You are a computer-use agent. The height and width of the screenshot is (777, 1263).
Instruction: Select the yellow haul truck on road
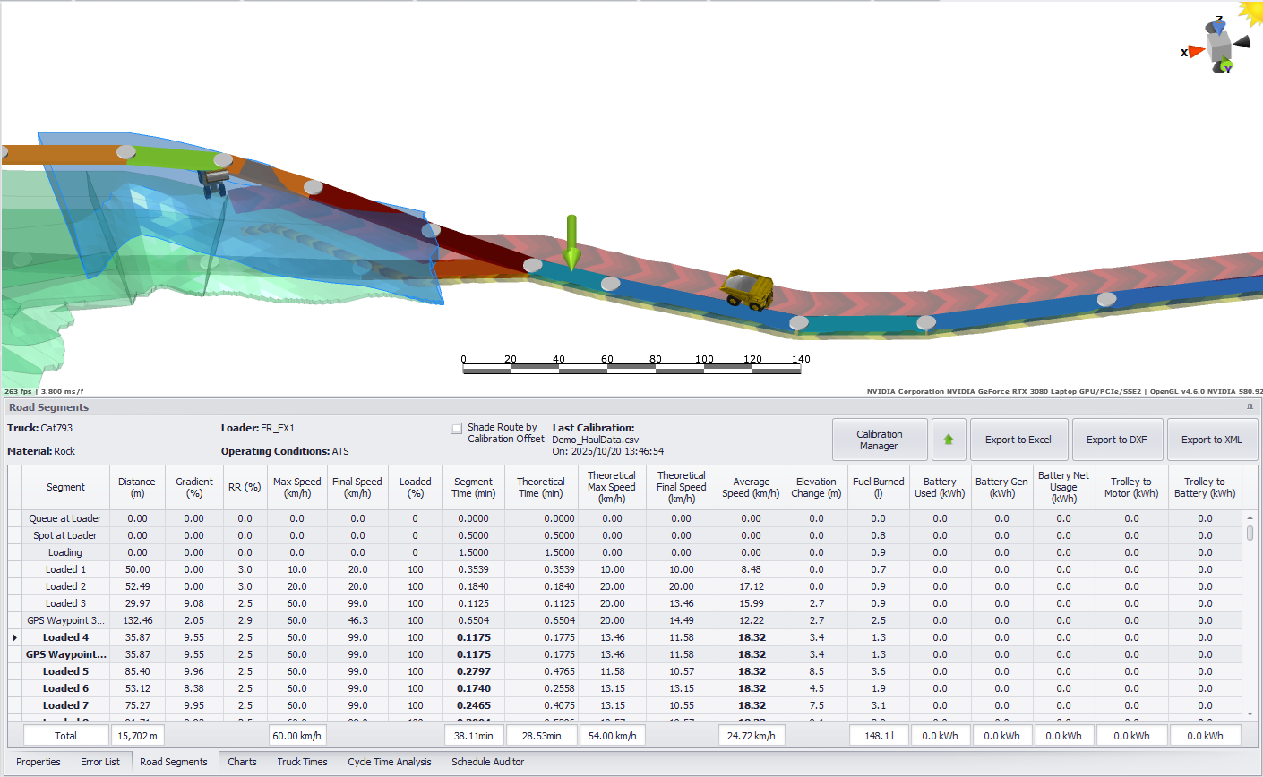(748, 288)
